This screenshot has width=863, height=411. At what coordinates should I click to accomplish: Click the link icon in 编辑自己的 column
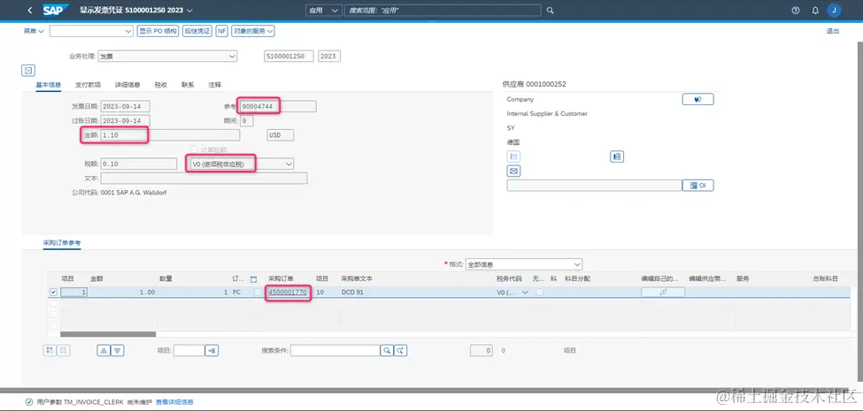[663, 293]
